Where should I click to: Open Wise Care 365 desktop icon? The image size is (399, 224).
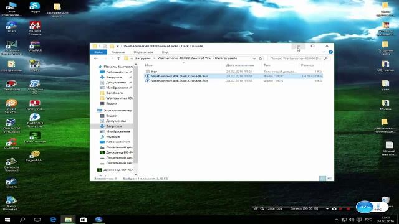coord(35,86)
